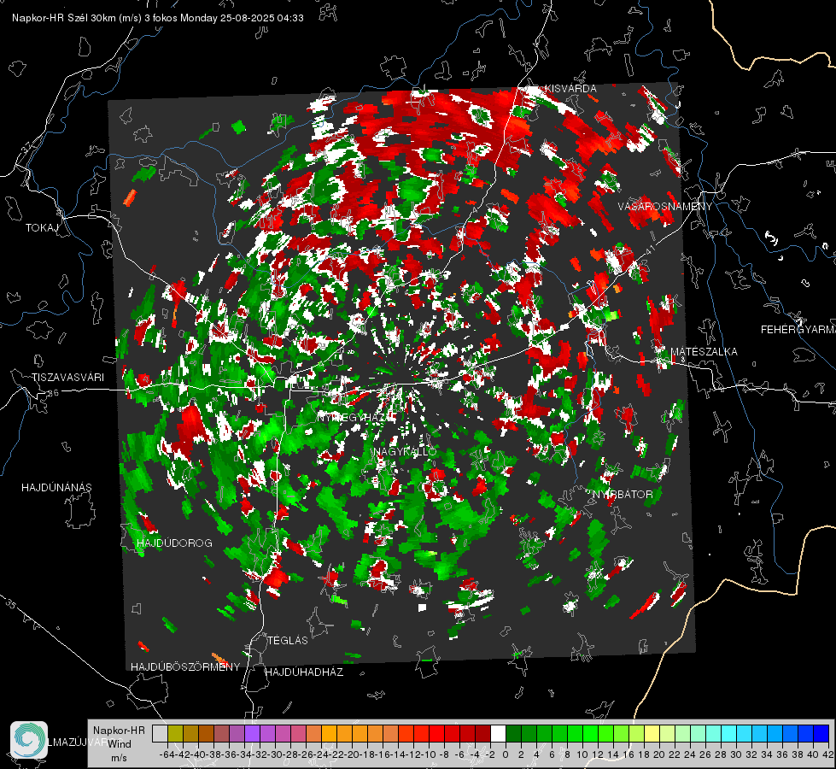
Task: Click the partly cut FEHÉRGYARMAT label
Action: pos(798,330)
